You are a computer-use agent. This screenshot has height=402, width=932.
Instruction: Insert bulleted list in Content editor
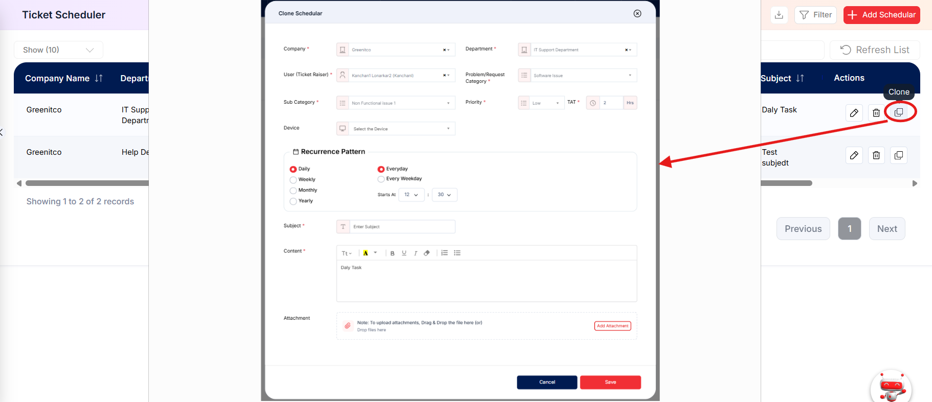tap(457, 253)
